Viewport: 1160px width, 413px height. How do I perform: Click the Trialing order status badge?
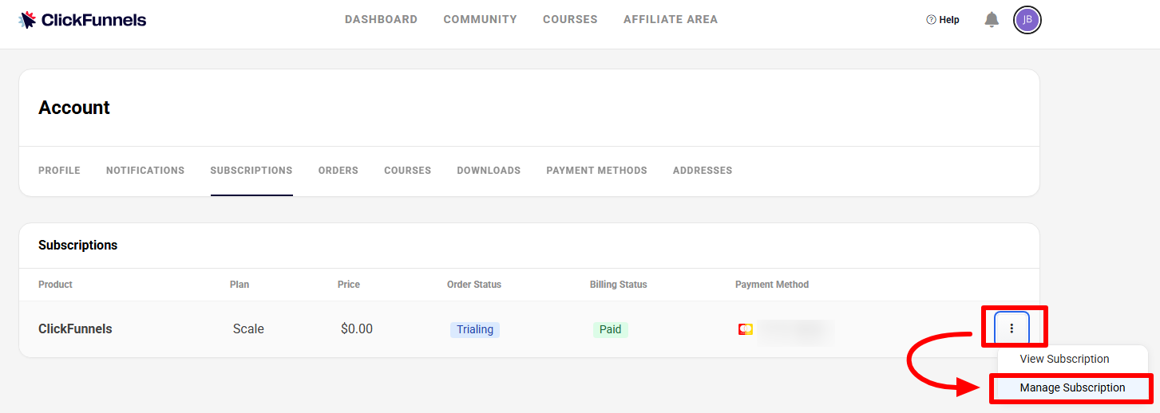475,330
